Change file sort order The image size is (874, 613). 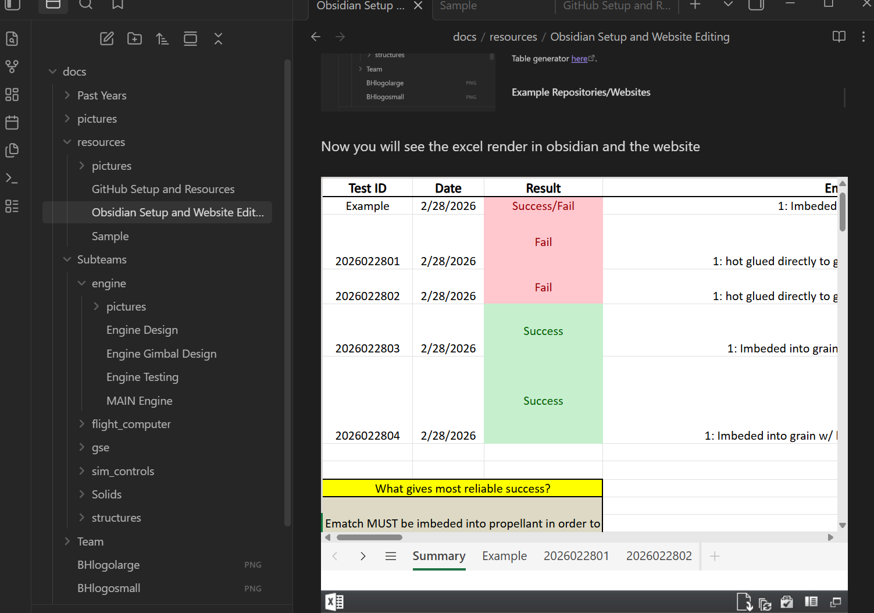(162, 39)
